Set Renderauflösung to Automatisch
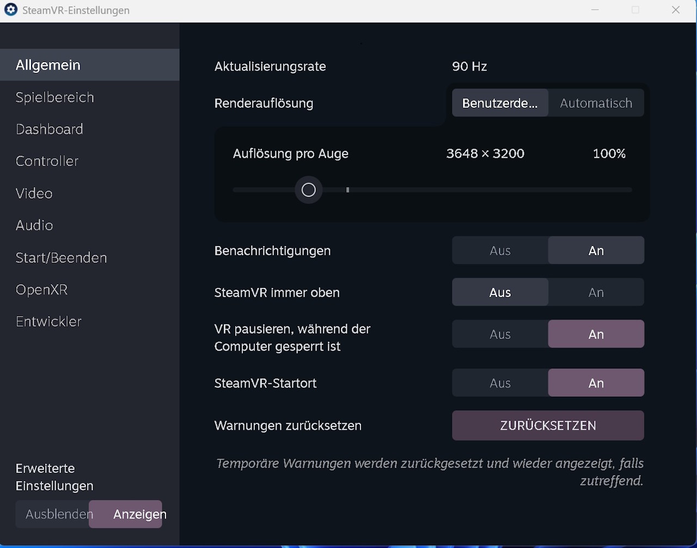 click(x=596, y=103)
